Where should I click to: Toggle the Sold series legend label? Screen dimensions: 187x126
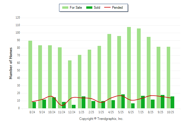[97, 8]
